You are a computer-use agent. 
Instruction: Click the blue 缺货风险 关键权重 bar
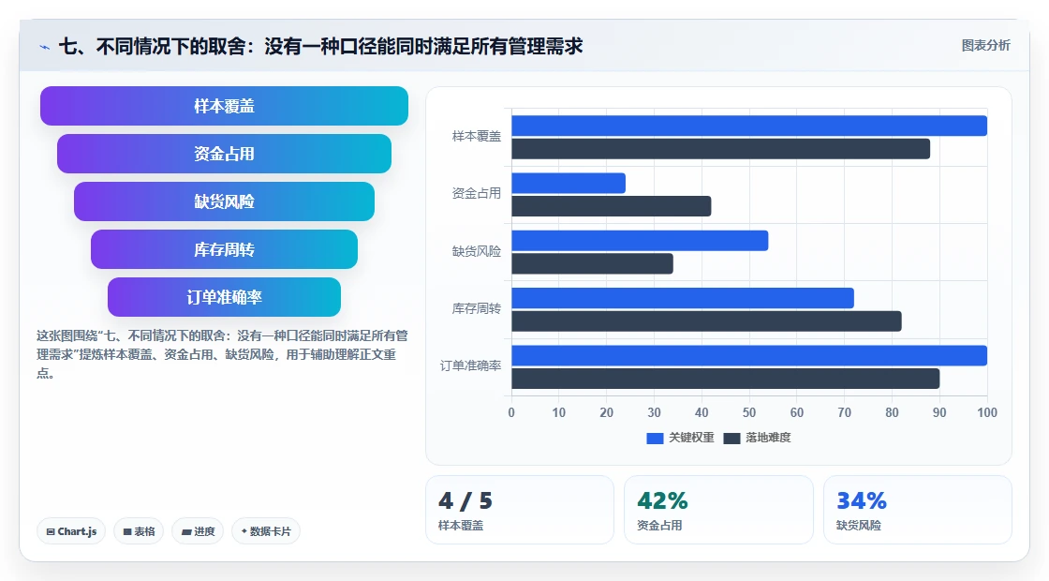pyautogui.click(x=640, y=241)
